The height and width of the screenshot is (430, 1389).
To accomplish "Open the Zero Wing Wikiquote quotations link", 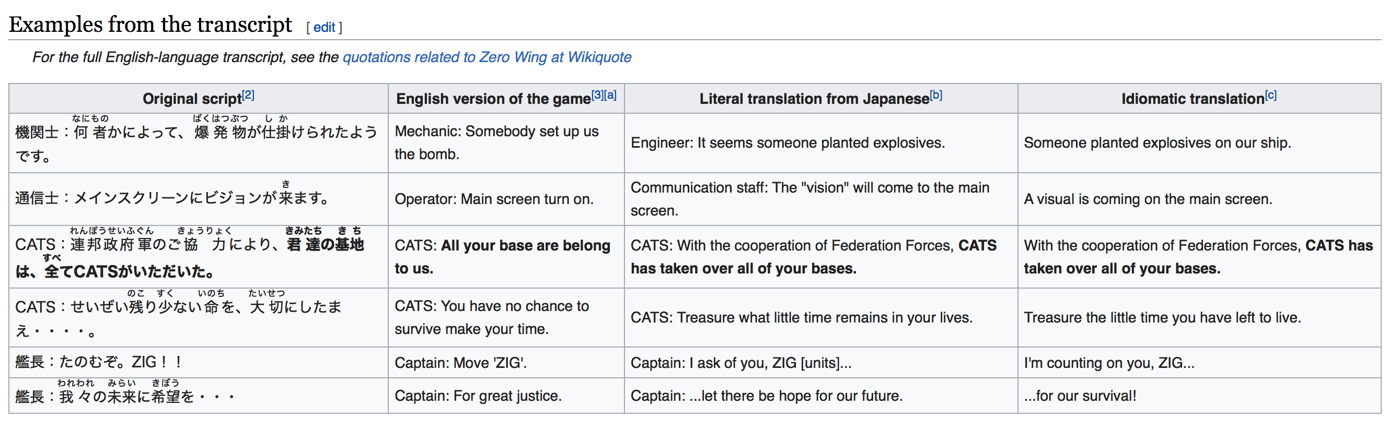I will coord(487,57).
